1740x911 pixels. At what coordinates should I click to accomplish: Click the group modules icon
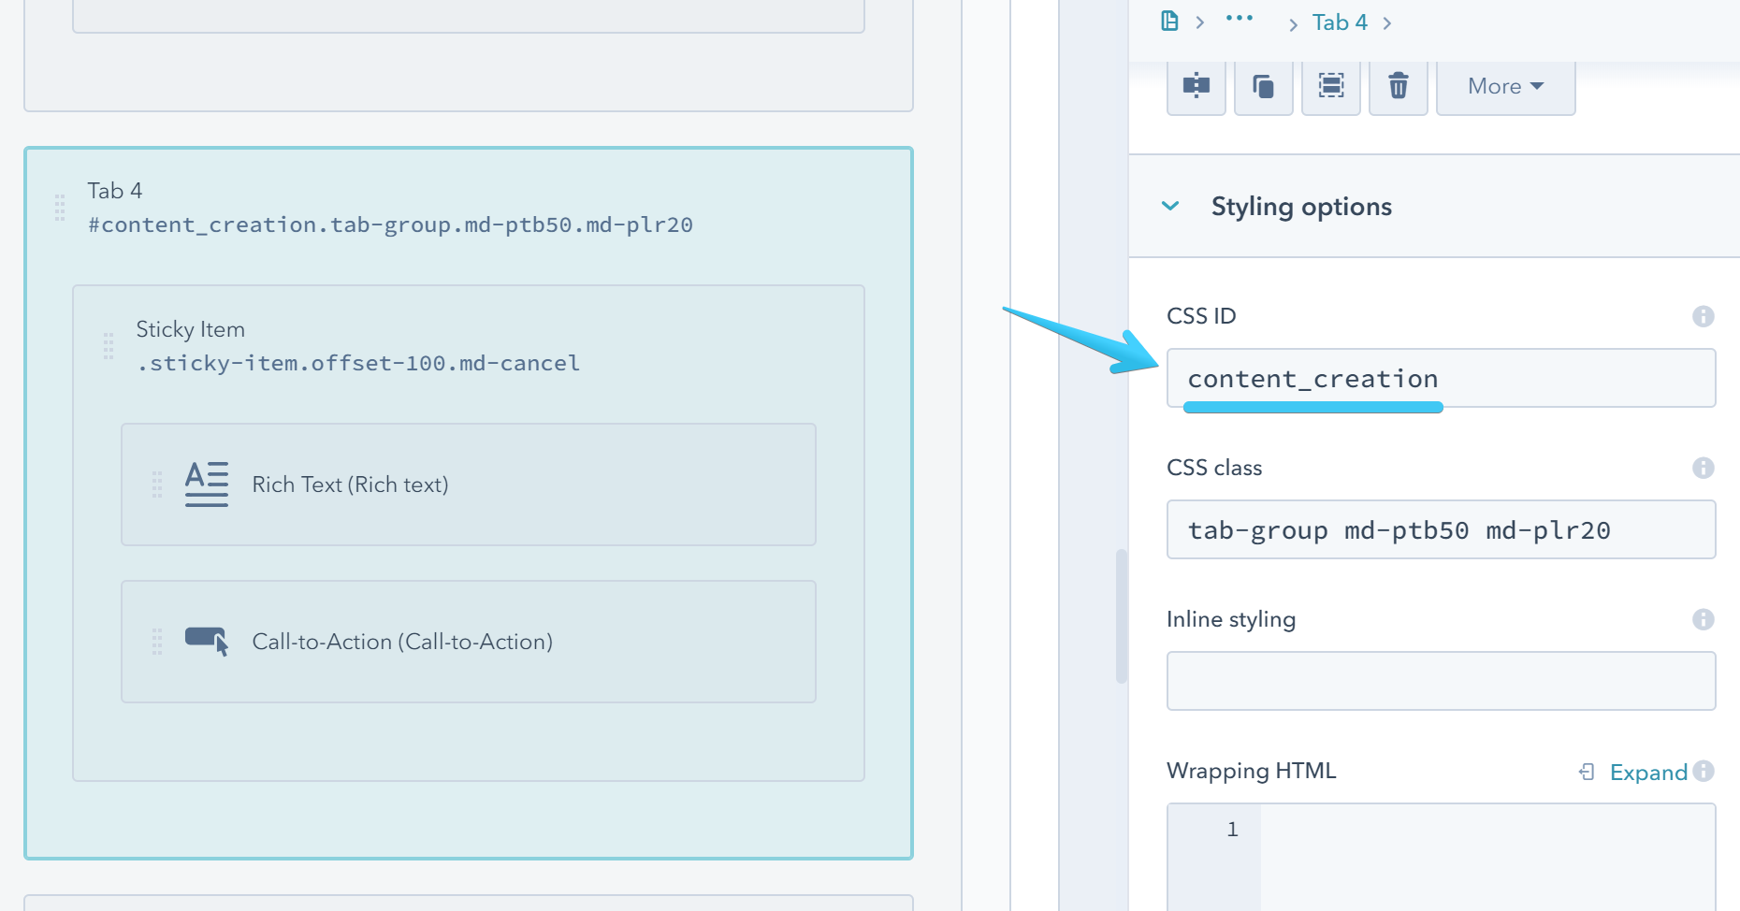pyautogui.click(x=1330, y=86)
